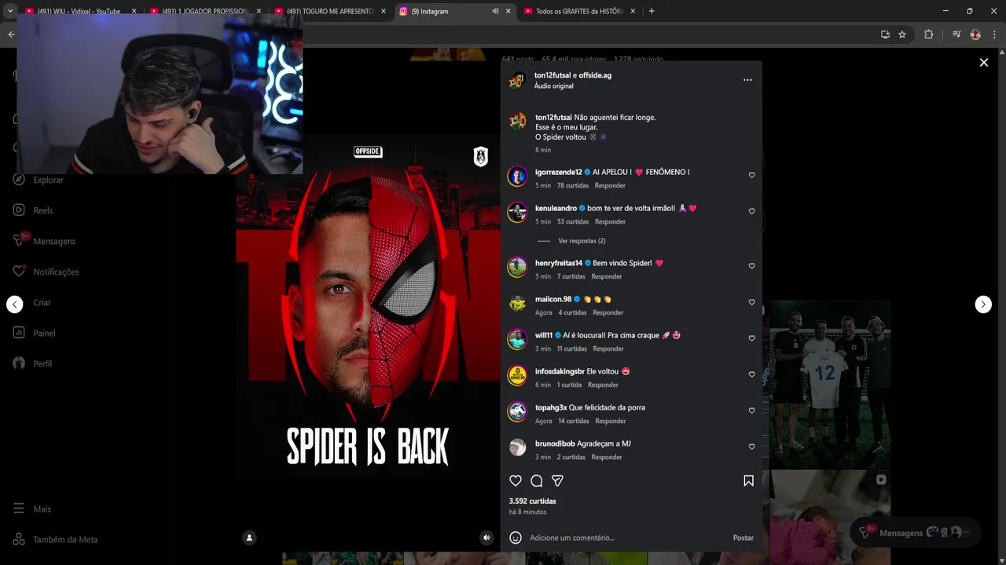
Task: Click install app icon in address bar
Action: pos(885,35)
